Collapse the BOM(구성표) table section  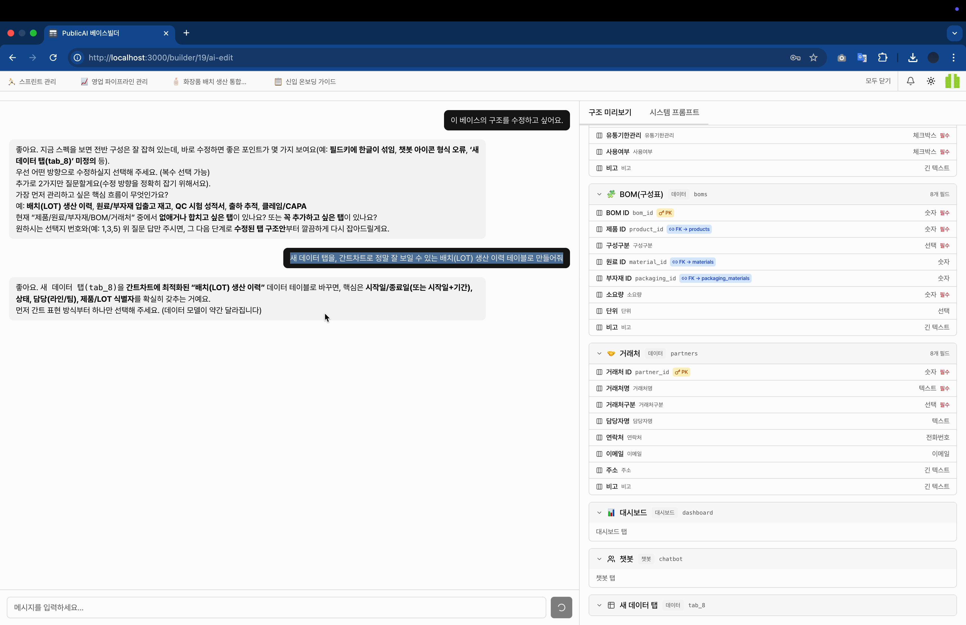[599, 194]
